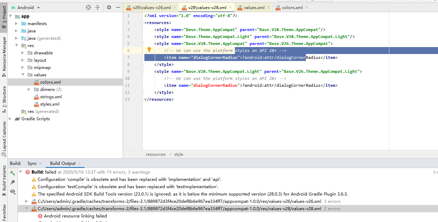The image size is (438, 222).
Task: Select the Build Output tab
Action: [x=63, y=163]
